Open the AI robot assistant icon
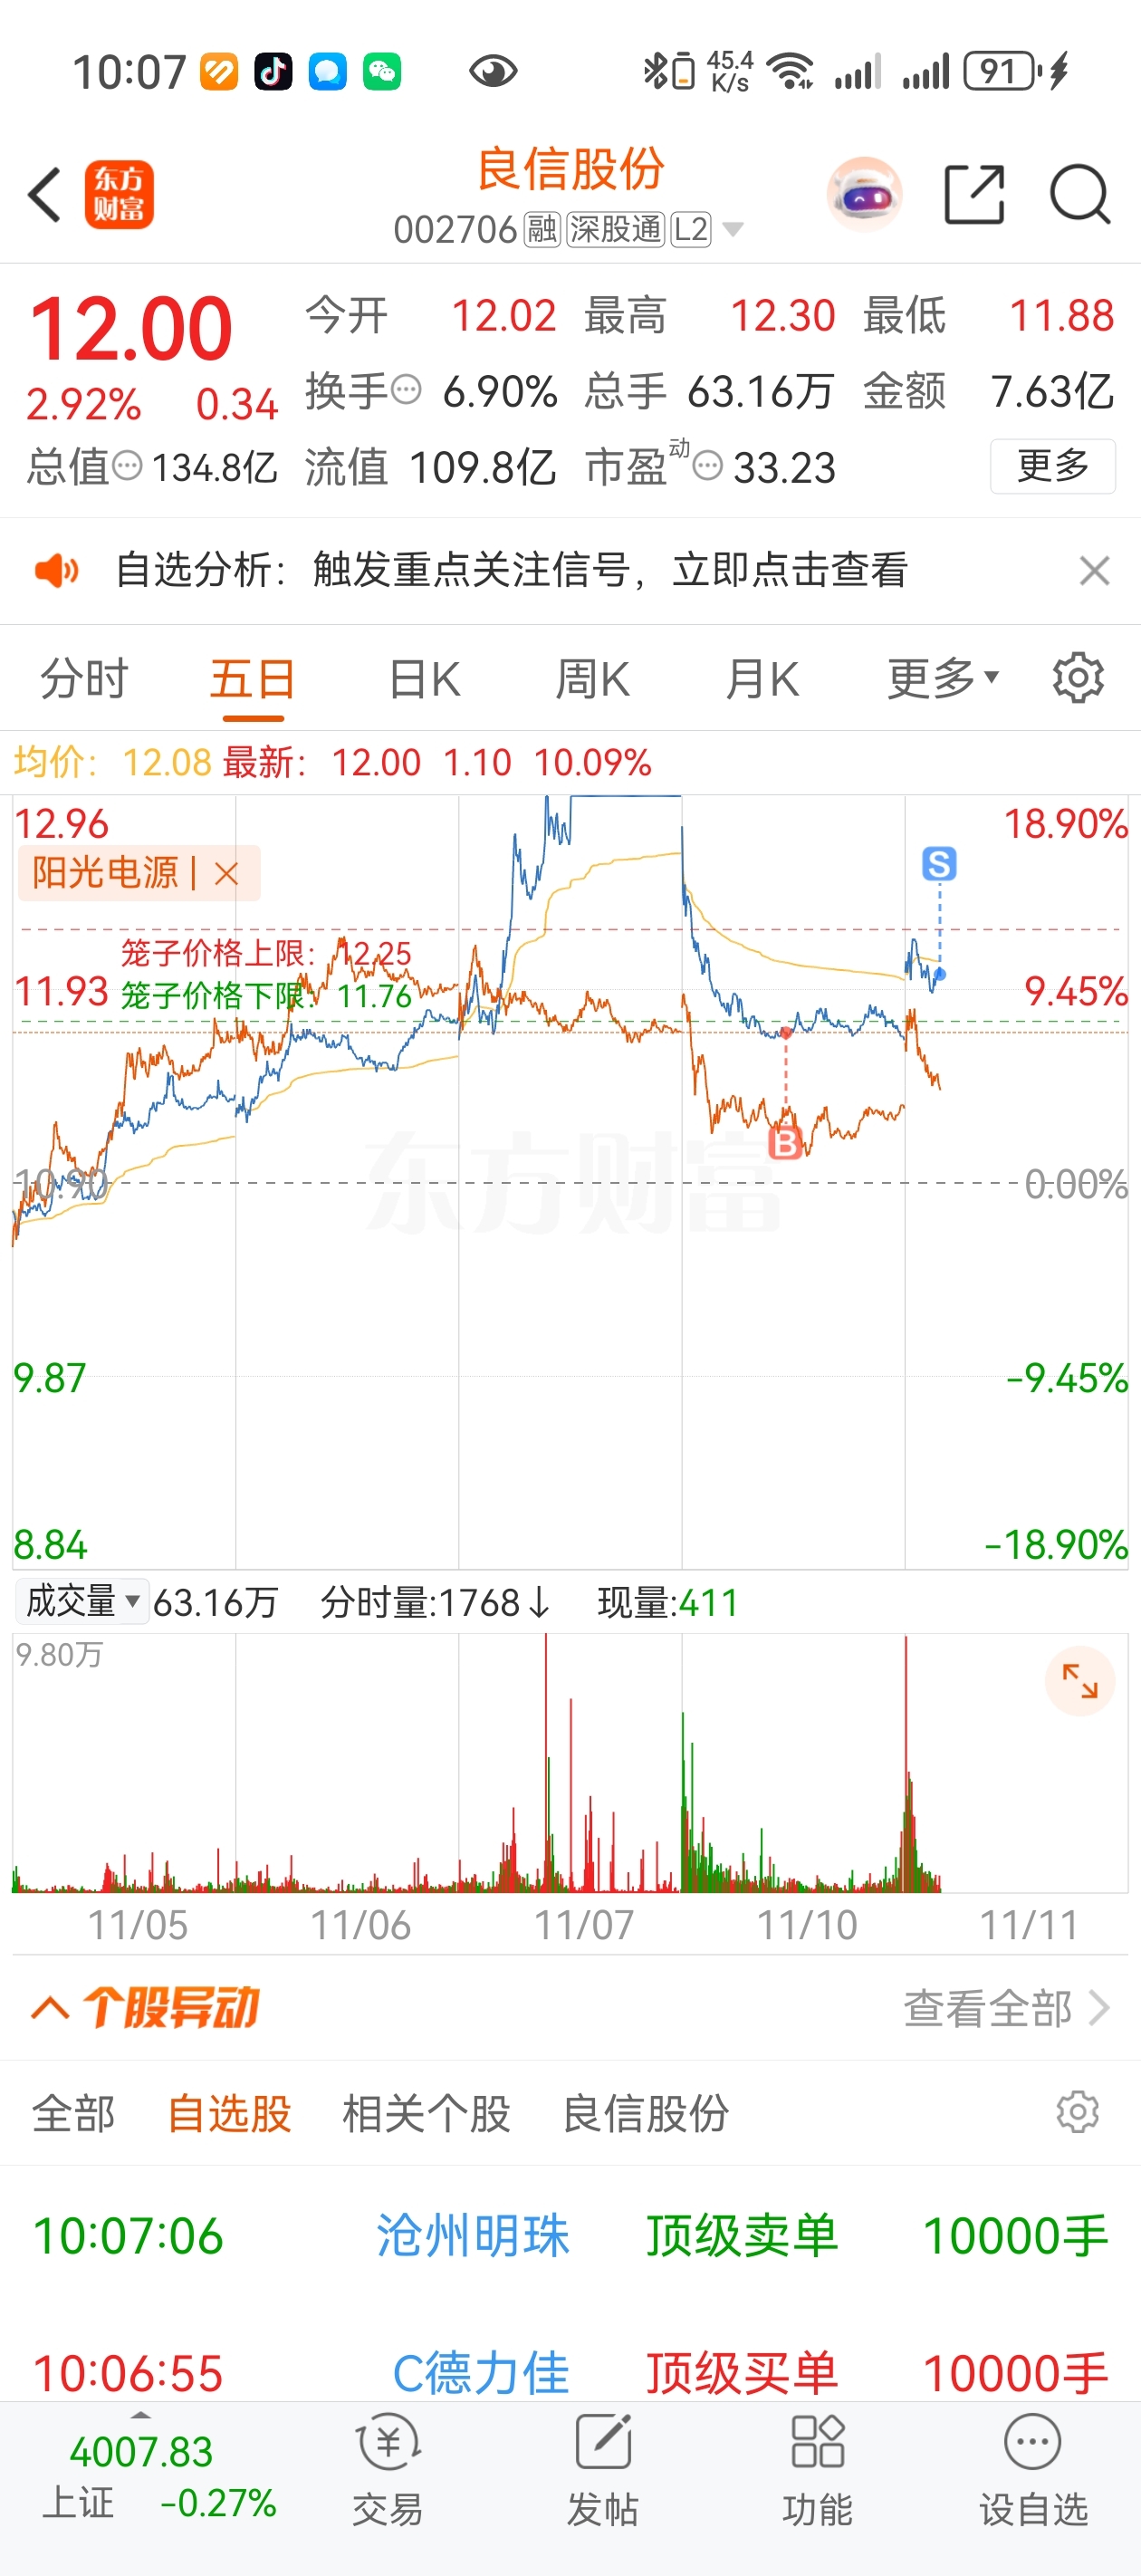This screenshot has width=1141, height=2576. (x=864, y=194)
